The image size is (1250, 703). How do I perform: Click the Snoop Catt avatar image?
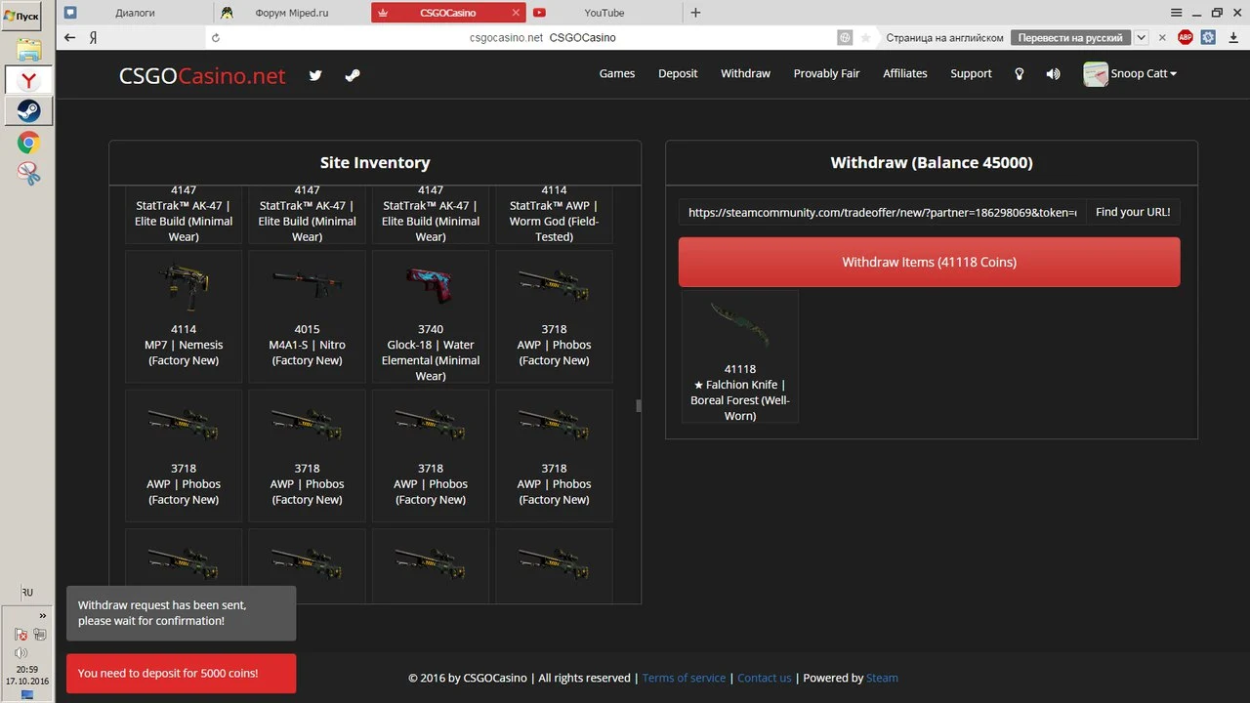tap(1096, 74)
